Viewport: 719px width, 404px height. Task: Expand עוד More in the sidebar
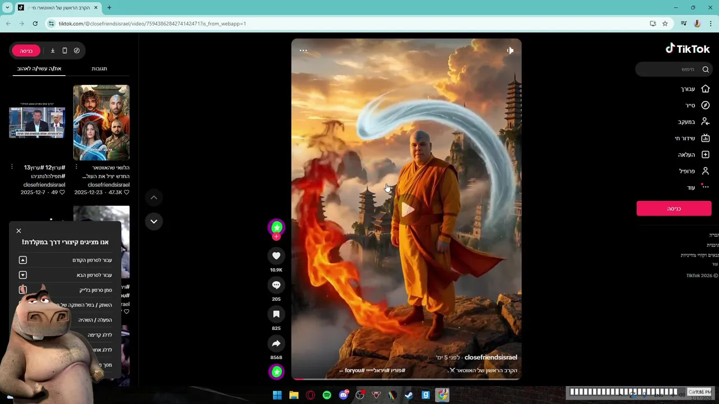(698, 187)
